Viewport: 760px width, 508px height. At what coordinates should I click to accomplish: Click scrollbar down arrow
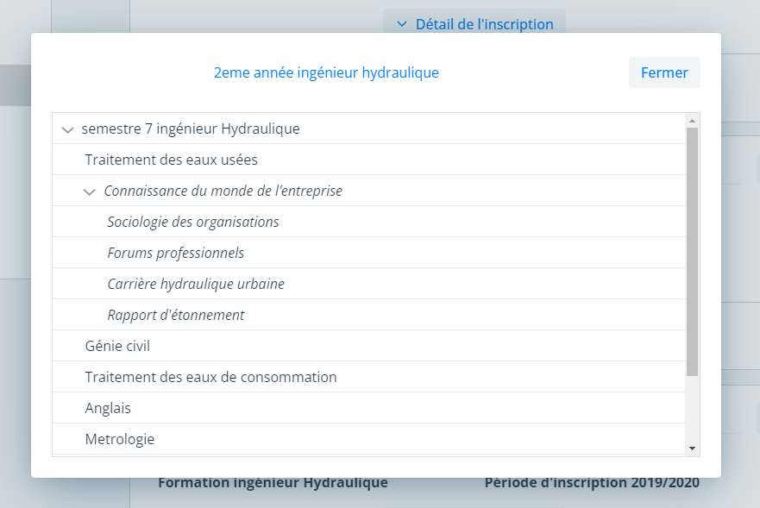click(x=692, y=448)
